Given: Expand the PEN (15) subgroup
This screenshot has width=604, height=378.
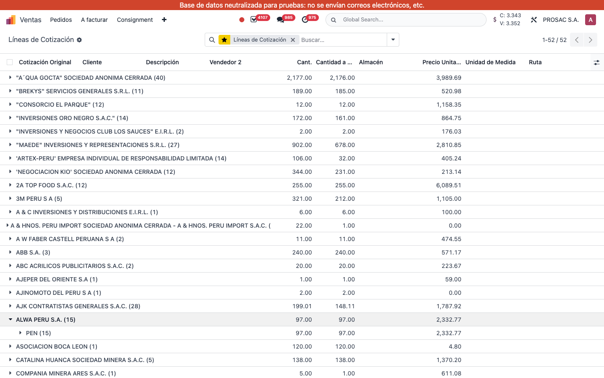Looking at the screenshot, I should tap(20, 333).
